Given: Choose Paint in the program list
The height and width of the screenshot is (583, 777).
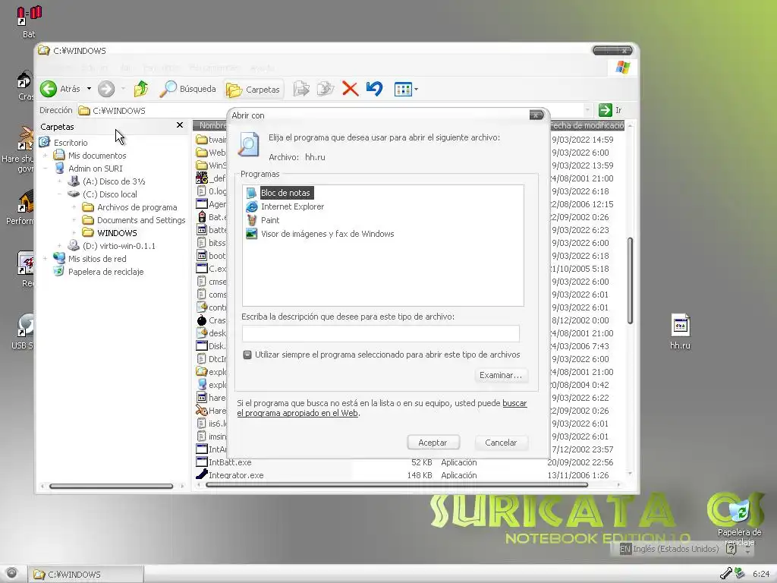Looking at the screenshot, I should [x=270, y=220].
